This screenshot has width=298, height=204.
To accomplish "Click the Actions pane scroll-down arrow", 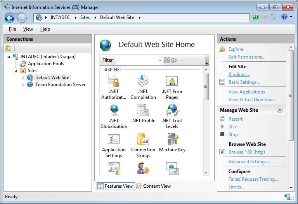I will point(291,188).
